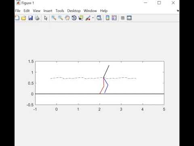Click the Figure 1 title text
This screenshot has height=146, width=194.
(28, 3)
